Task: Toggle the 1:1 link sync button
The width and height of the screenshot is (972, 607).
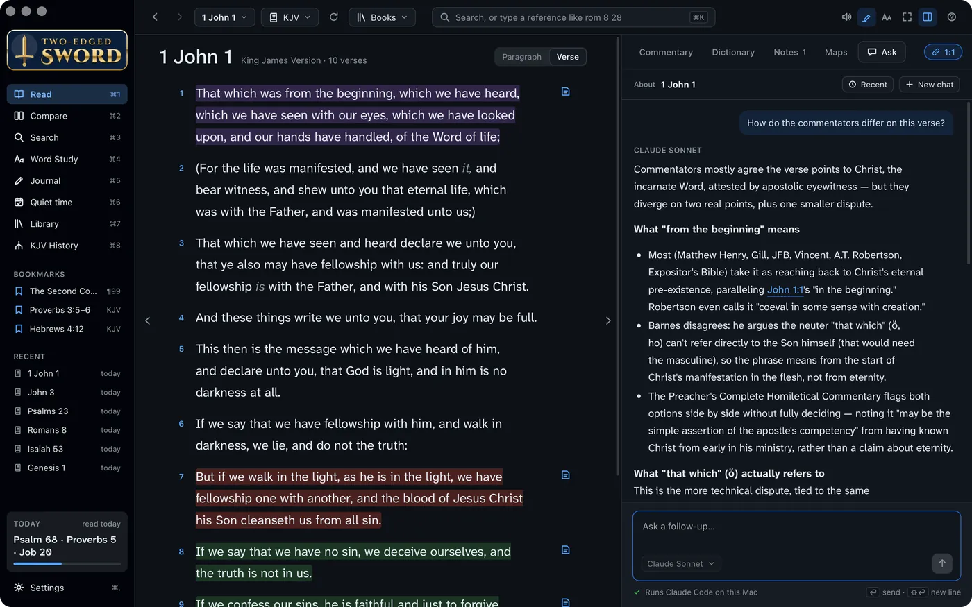Action: (944, 52)
